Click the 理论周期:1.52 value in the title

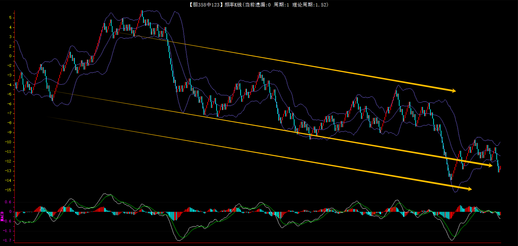pyautogui.click(x=310, y=5)
